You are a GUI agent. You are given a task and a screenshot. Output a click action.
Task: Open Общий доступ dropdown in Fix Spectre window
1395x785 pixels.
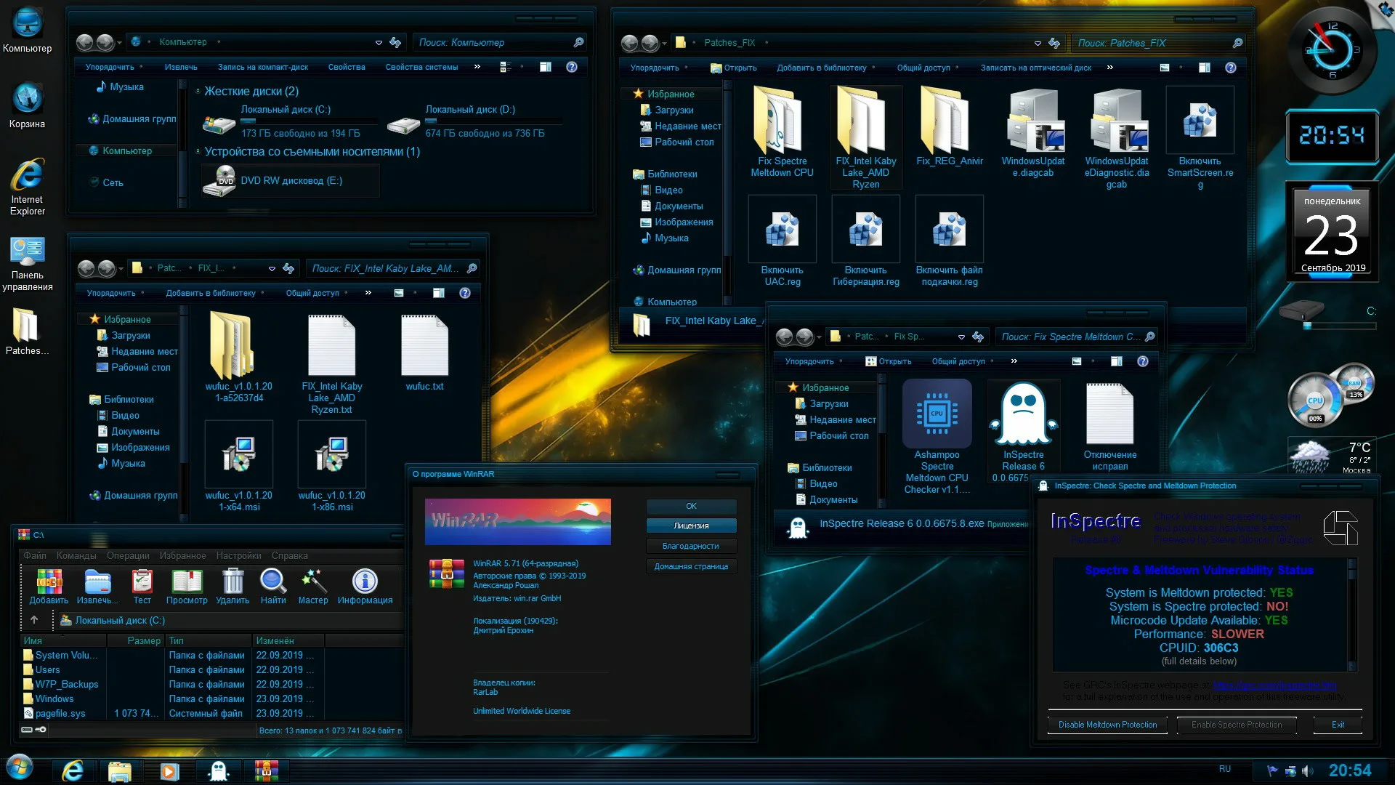coord(963,361)
